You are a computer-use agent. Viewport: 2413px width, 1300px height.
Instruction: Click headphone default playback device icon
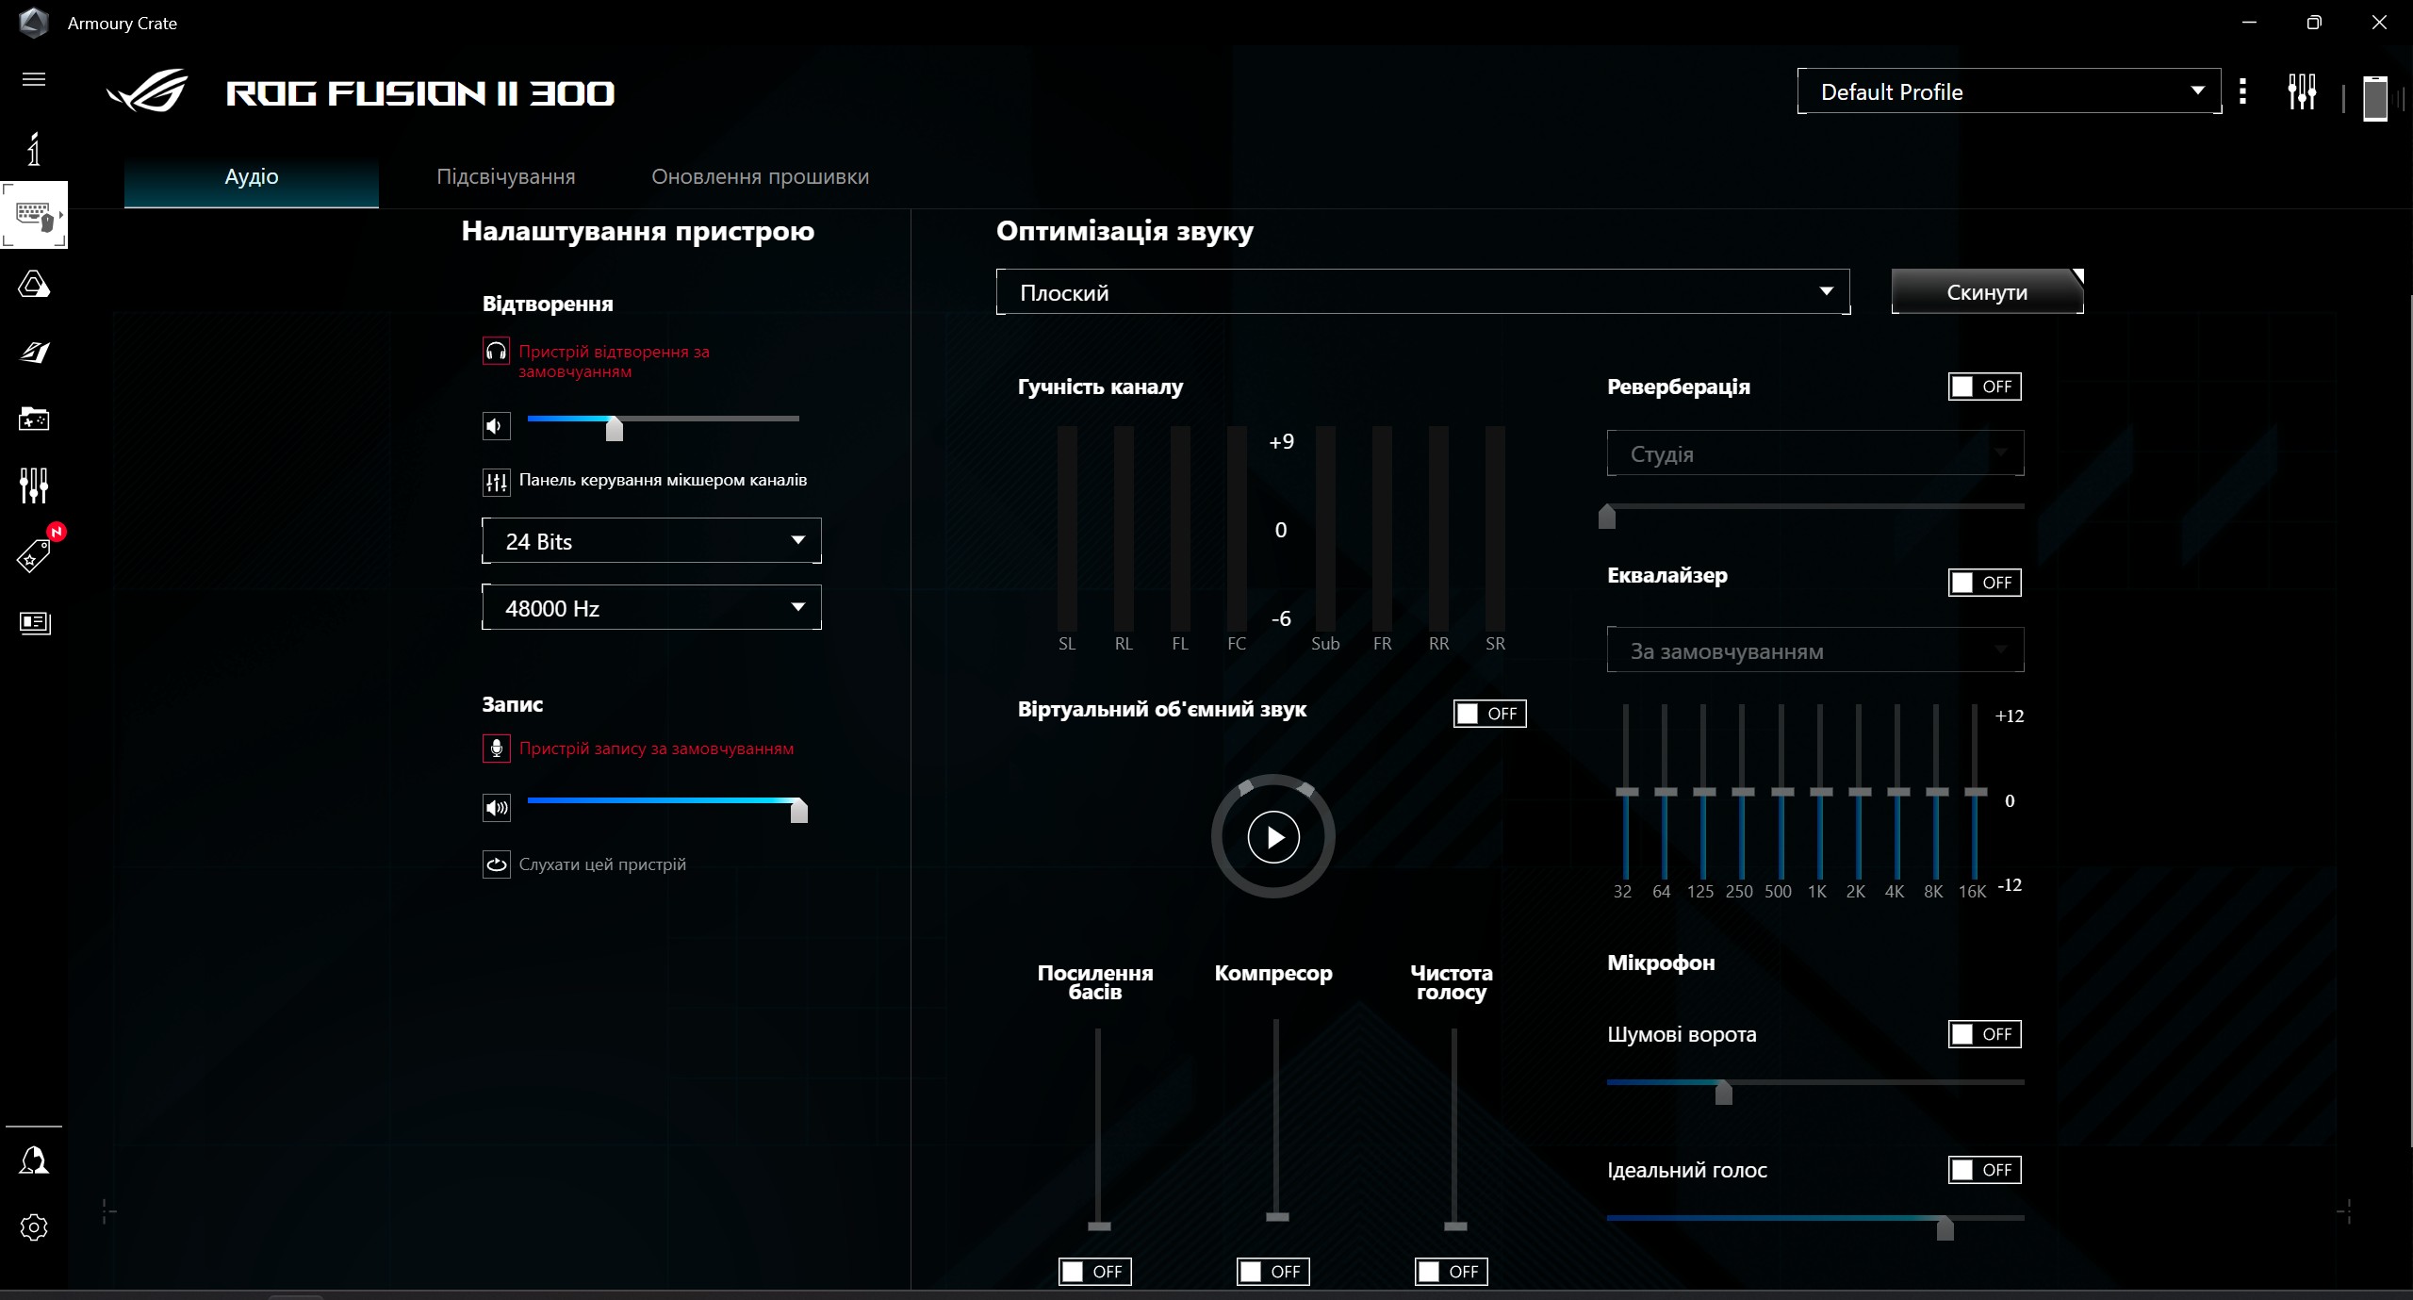click(x=496, y=352)
